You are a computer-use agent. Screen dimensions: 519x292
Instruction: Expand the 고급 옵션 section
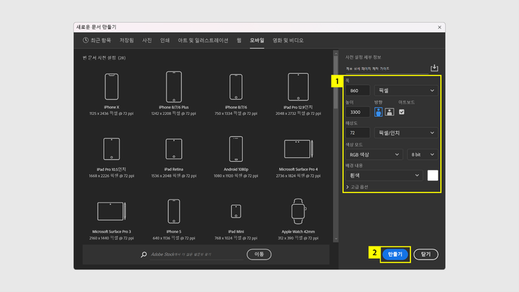357,187
